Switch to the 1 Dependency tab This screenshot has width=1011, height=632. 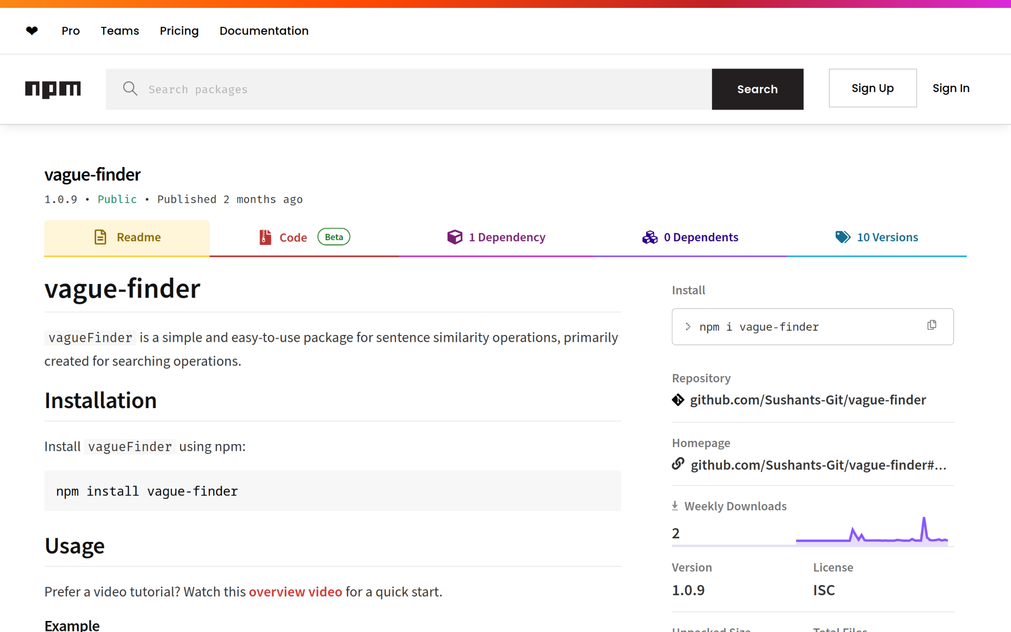(x=496, y=238)
